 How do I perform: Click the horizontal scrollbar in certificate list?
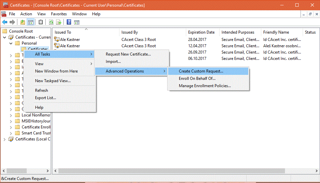click(167, 171)
